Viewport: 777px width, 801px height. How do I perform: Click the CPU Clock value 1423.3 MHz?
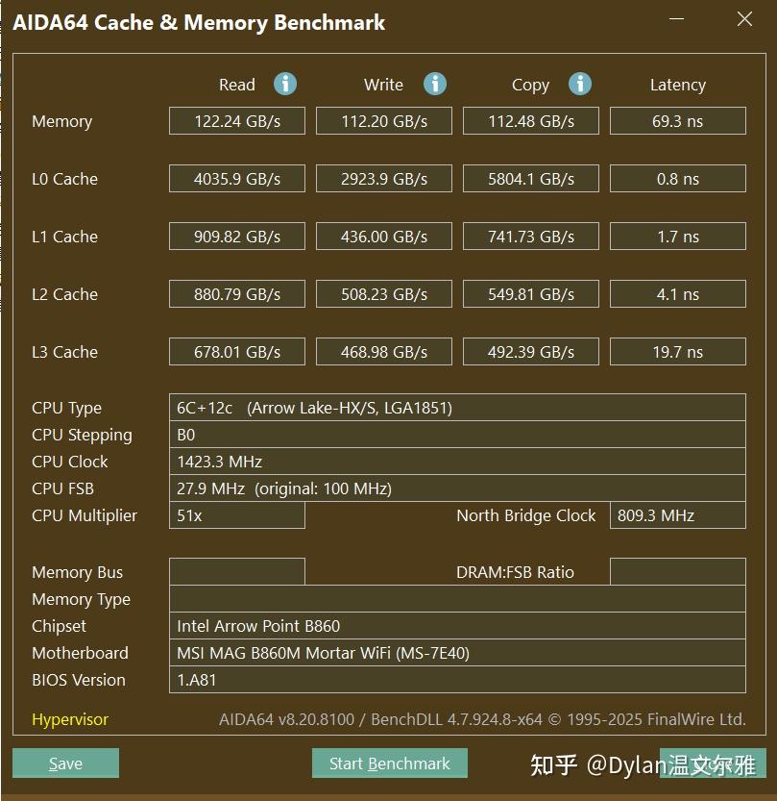(457, 462)
